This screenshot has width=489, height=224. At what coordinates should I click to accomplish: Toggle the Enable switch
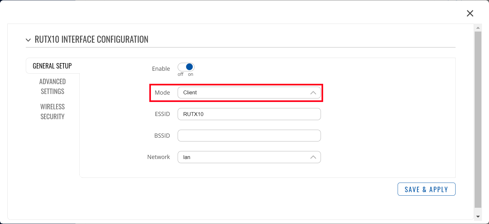tap(186, 67)
